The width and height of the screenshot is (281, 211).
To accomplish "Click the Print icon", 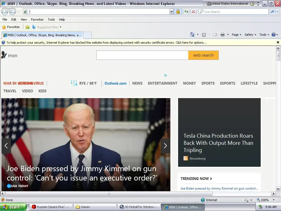I will (x=222, y=35).
